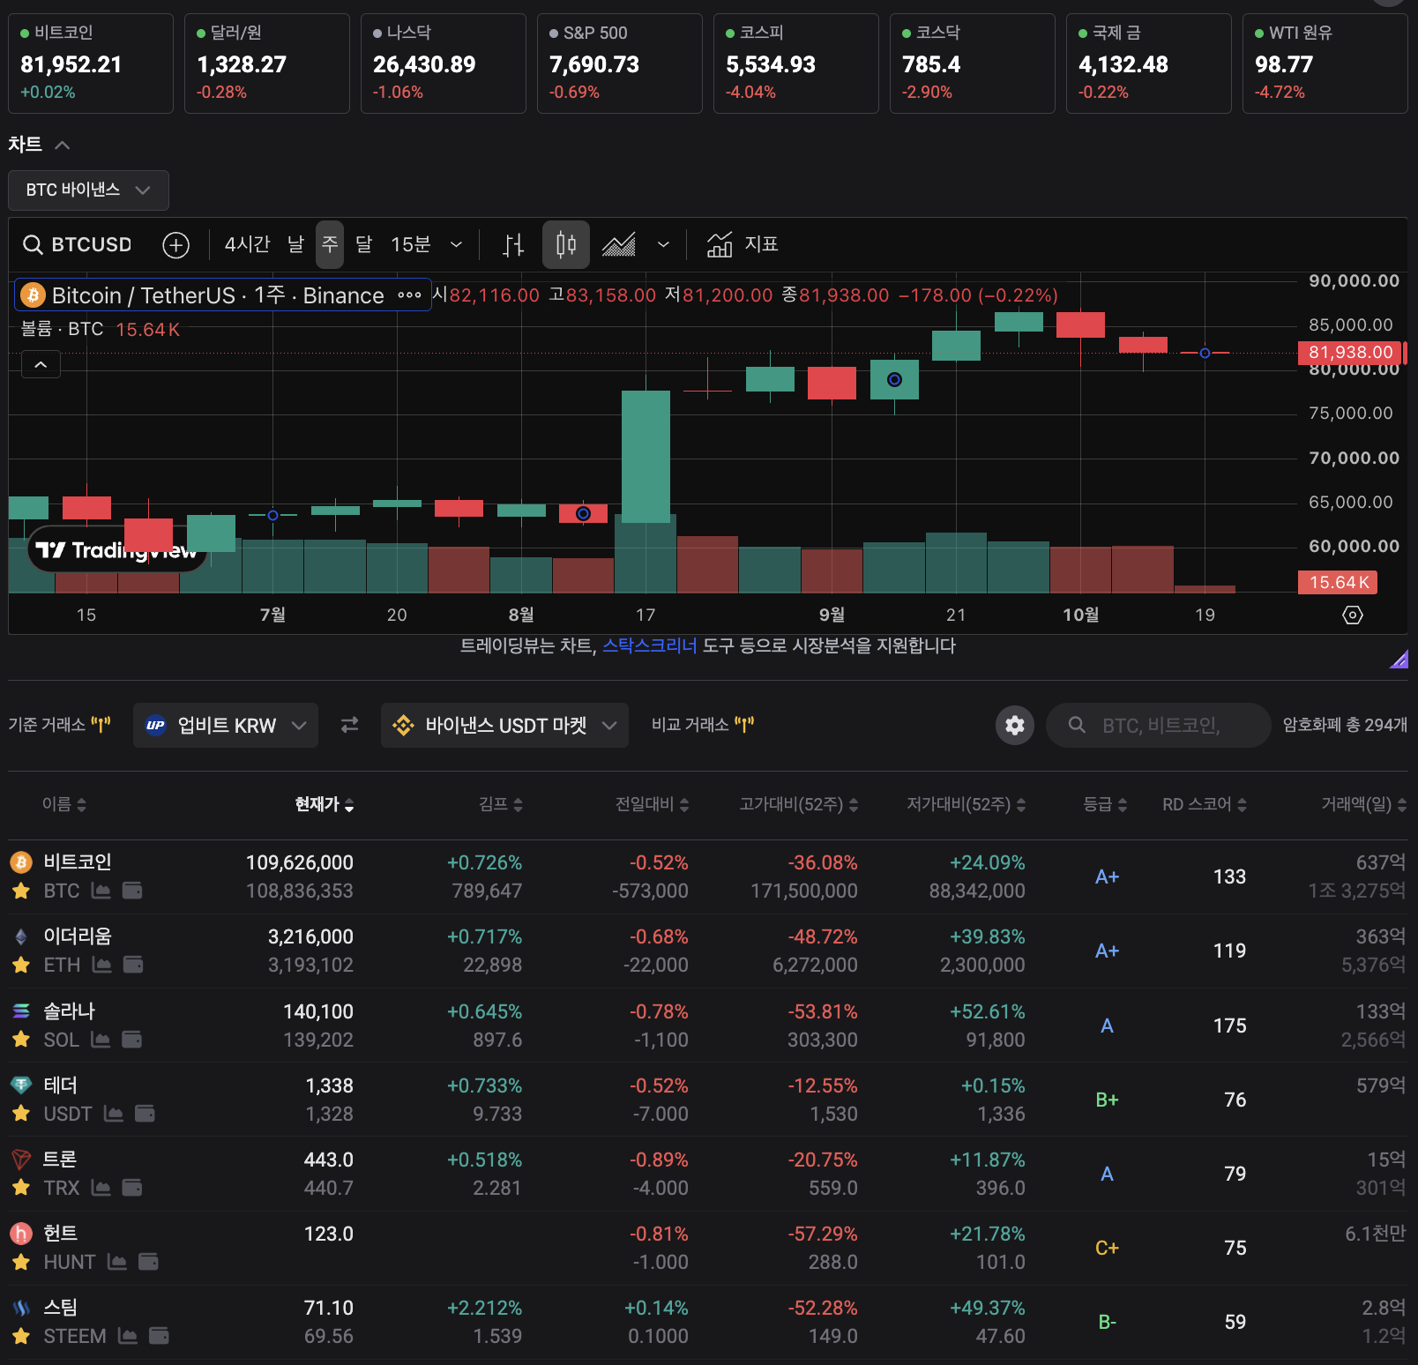Select the 주 weekly interval
Viewport: 1418px width, 1365px height.
click(x=330, y=244)
